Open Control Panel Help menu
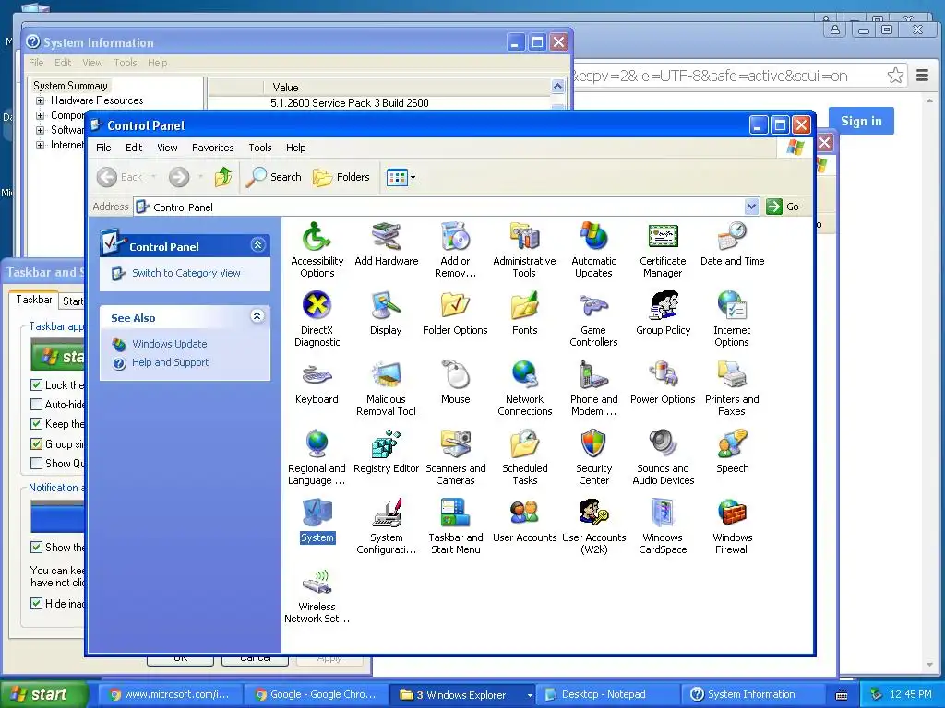945x708 pixels. click(296, 147)
